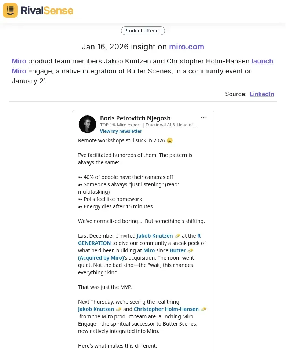Select Boris Petrovitch Njegosh's name
Image resolution: width=286 pixels, height=352 pixels.
point(135,118)
